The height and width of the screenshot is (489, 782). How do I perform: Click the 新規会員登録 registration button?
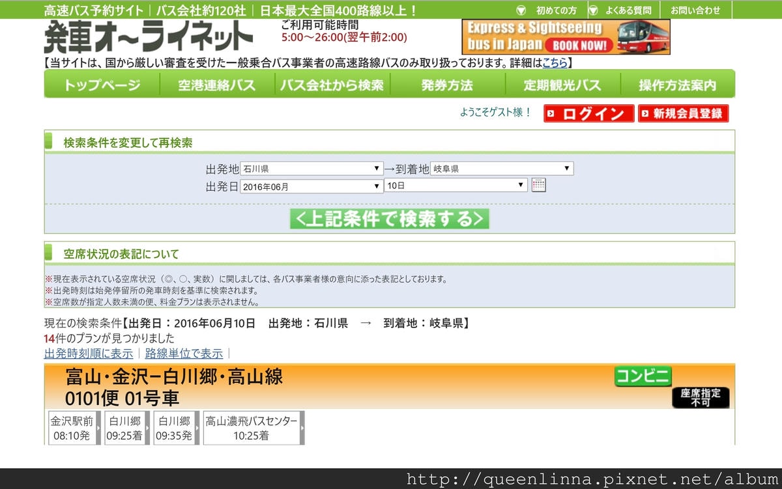click(683, 113)
